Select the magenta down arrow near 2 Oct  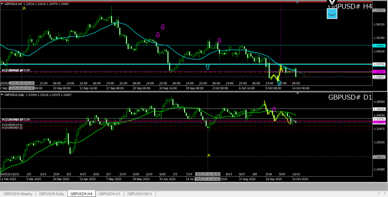pyautogui.click(x=219, y=41)
